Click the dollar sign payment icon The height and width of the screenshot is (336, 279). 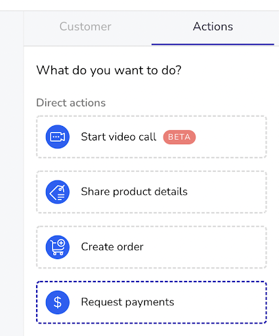(x=58, y=302)
